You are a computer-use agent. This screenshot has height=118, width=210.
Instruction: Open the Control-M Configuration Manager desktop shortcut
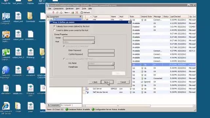pyautogui.click(x=6, y=18)
